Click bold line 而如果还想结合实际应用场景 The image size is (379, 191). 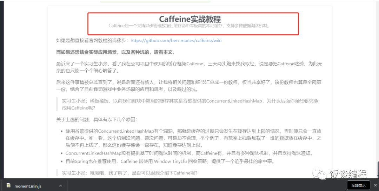[x=115, y=52]
